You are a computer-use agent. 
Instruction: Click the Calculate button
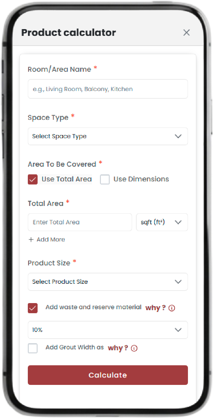click(x=108, y=375)
